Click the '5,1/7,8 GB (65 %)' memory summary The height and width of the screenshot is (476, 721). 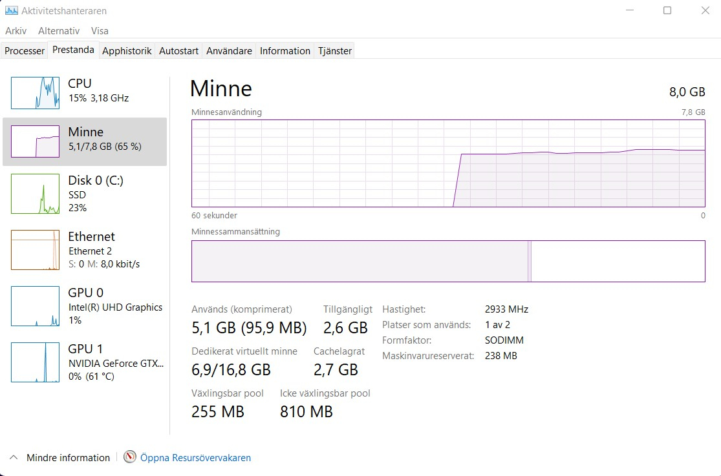(105, 147)
